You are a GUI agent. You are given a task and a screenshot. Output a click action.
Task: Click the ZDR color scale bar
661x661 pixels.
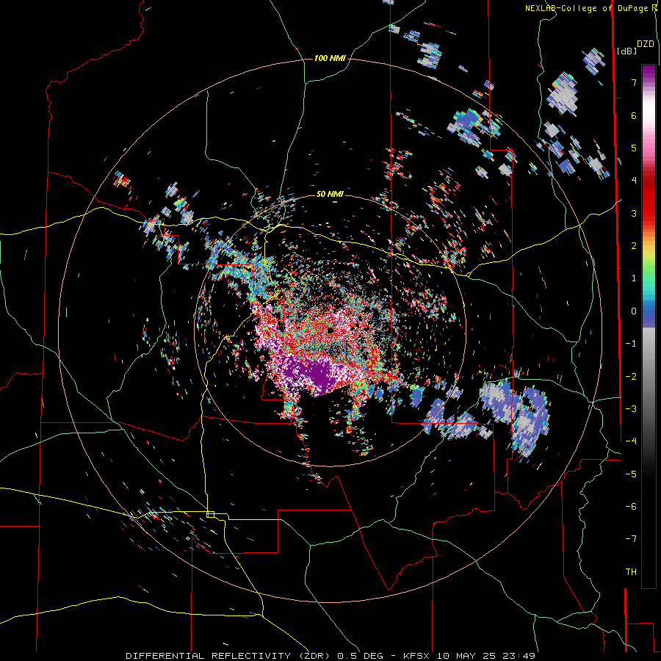(649, 326)
